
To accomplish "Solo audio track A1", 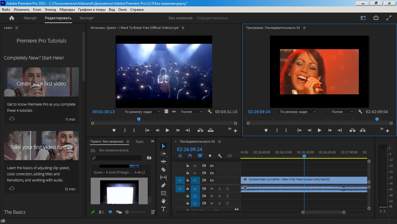I will coord(219,189).
